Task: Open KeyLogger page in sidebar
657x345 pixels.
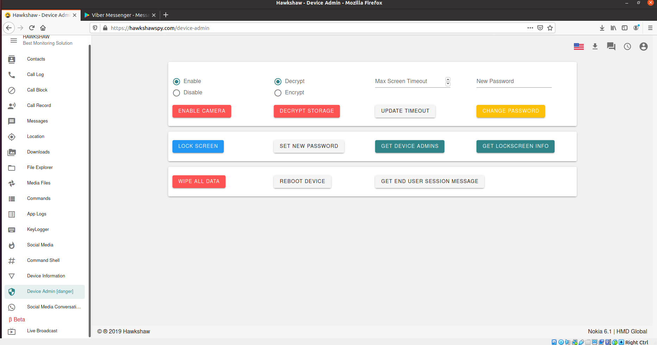Action: 45,230
